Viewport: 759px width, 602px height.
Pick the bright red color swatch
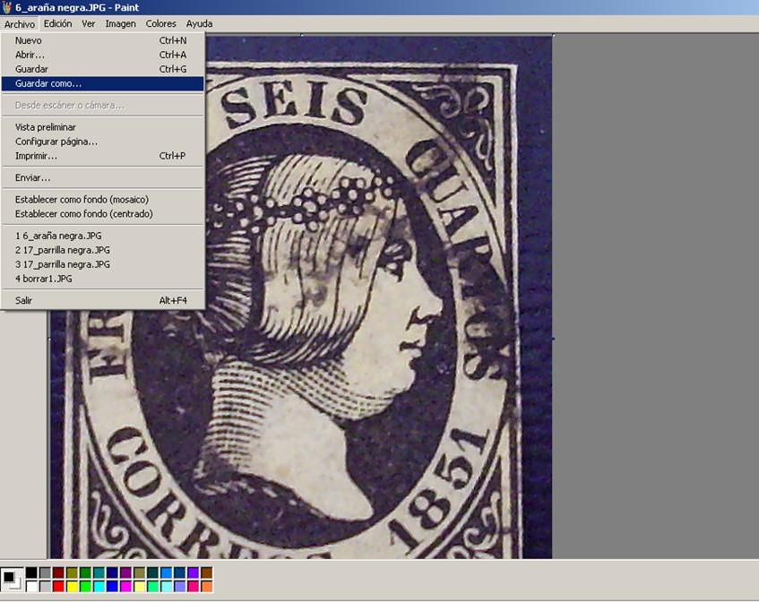coord(58,586)
